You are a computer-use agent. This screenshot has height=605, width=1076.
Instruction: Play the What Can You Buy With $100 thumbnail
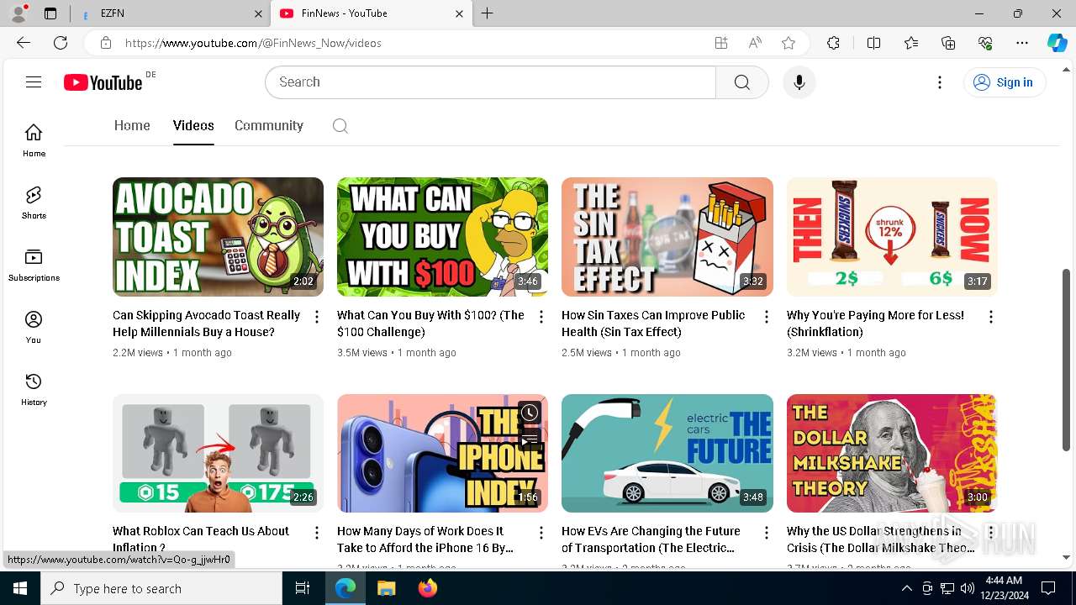tap(442, 237)
